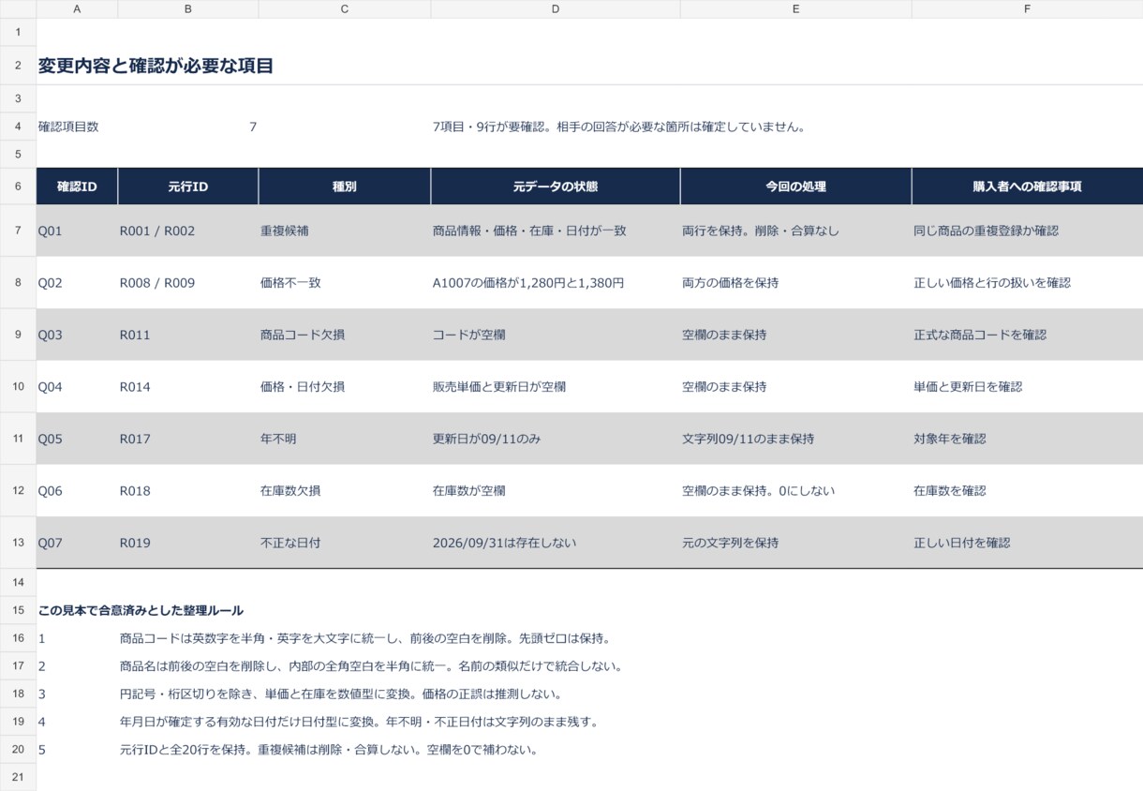The image size is (1143, 791).
Task: Select cell 単価と更新日を確認
Action: [1027, 387]
